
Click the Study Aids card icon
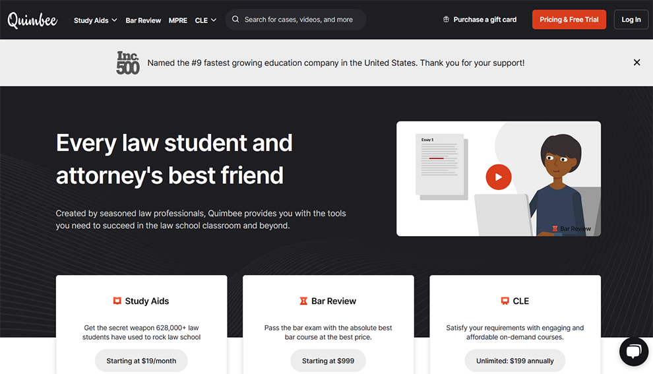pyautogui.click(x=117, y=301)
